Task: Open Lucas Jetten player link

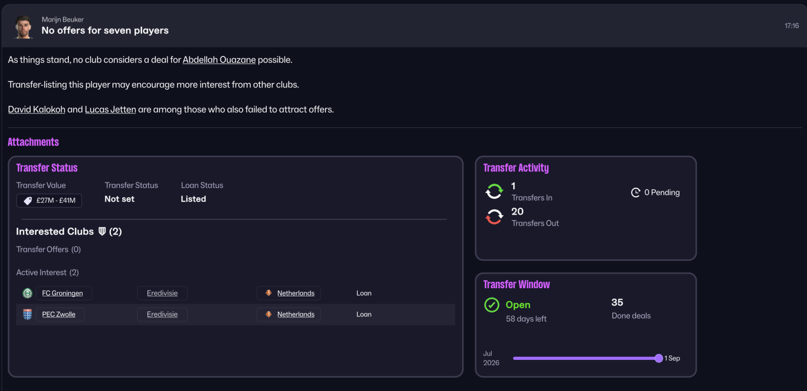Action: [110, 109]
